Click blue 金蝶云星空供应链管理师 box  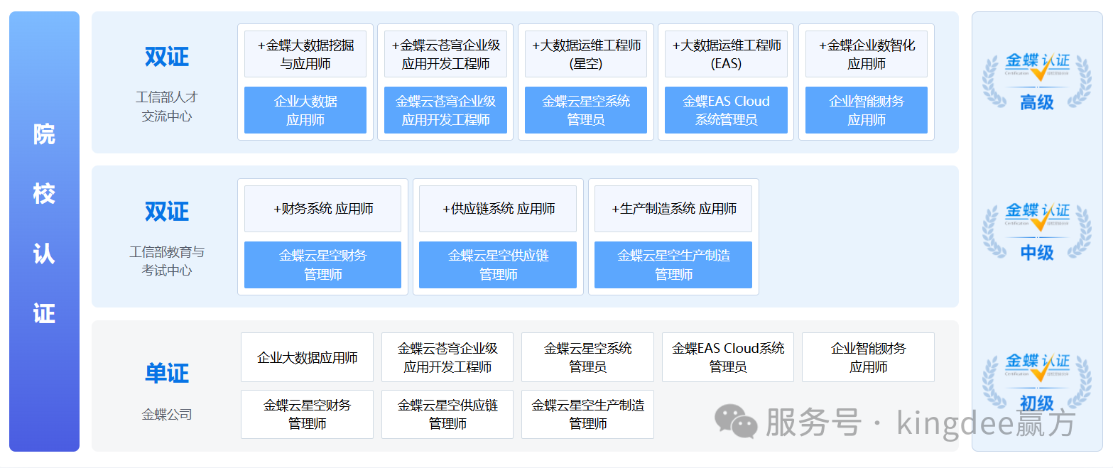click(x=498, y=265)
